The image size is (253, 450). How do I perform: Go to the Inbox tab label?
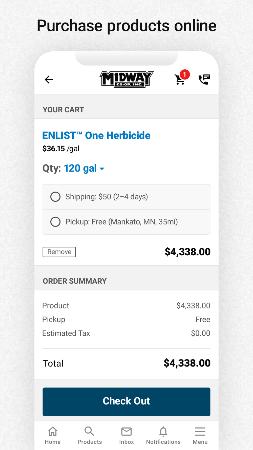pyautogui.click(x=126, y=442)
